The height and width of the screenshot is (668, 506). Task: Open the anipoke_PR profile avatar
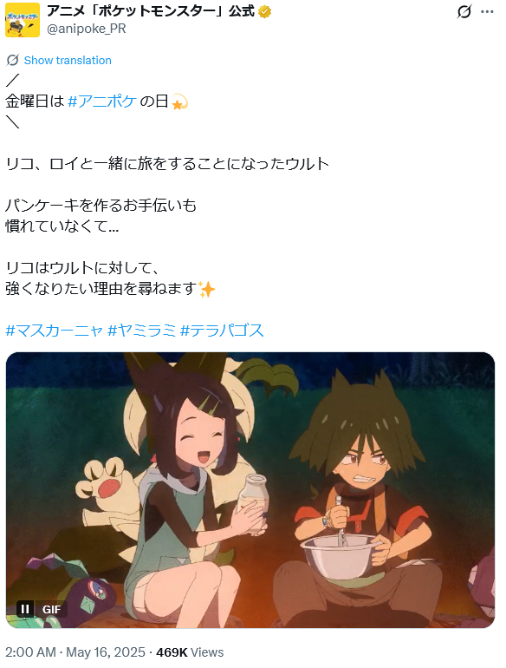pos(23,20)
